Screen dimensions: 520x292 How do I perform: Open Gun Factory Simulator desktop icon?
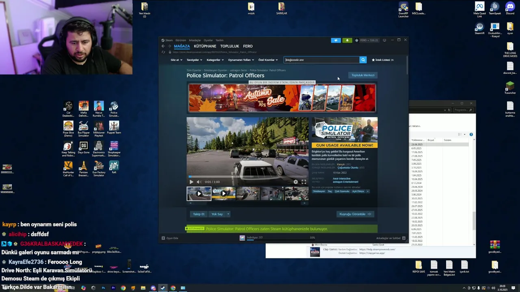(x=99, y=169)
